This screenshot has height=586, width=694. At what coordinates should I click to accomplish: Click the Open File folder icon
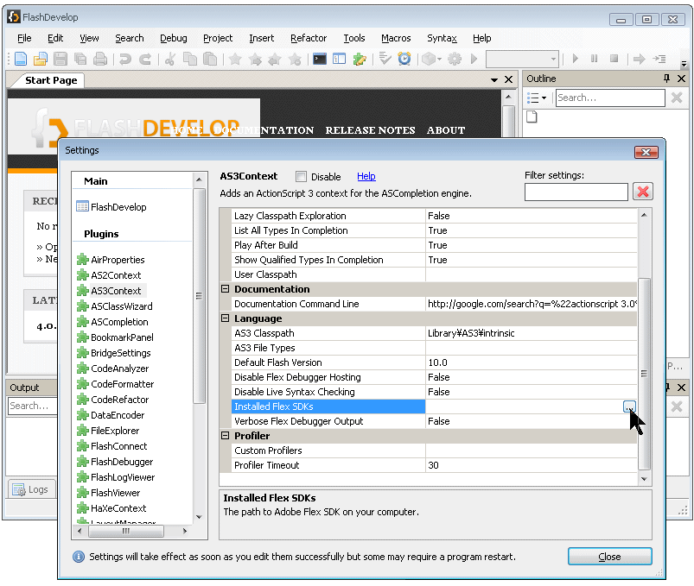point(41,59)
